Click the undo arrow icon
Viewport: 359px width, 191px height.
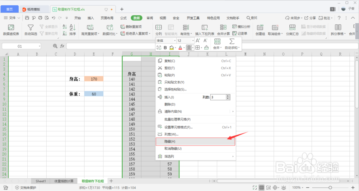coord(53,18)
